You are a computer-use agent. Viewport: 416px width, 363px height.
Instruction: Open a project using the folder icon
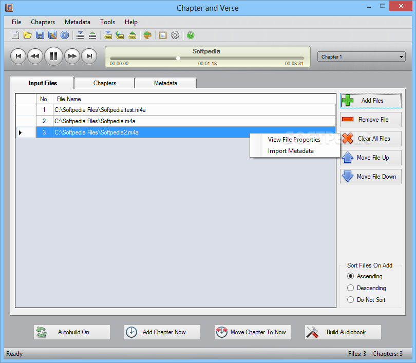[x=28, y=35]
